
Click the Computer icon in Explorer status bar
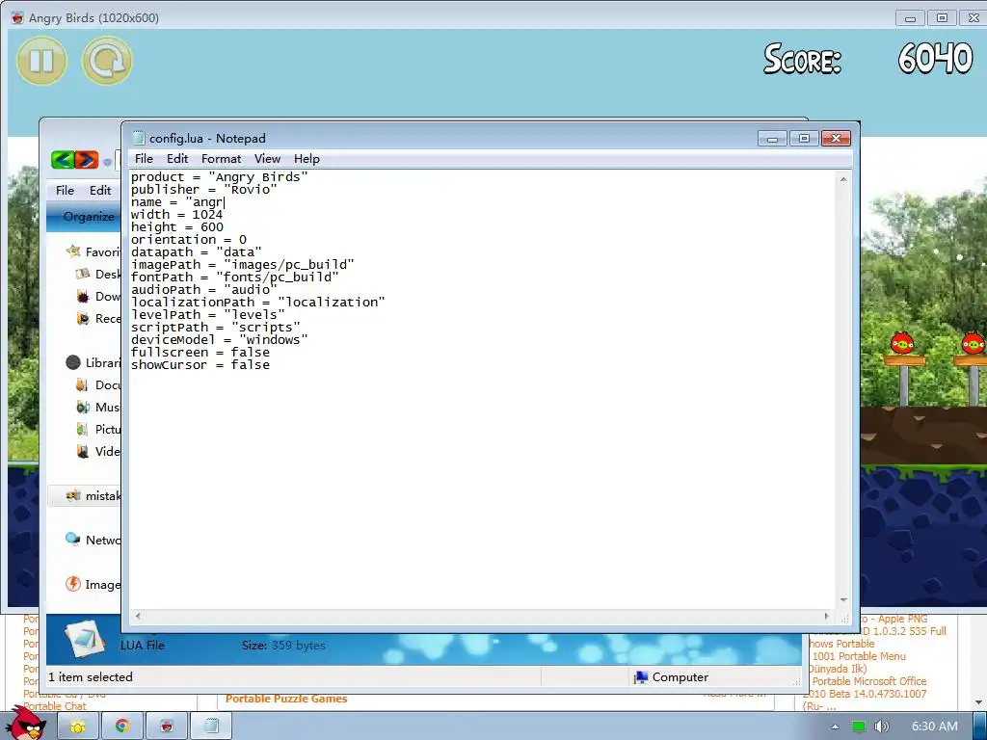[x=641, y=677]
